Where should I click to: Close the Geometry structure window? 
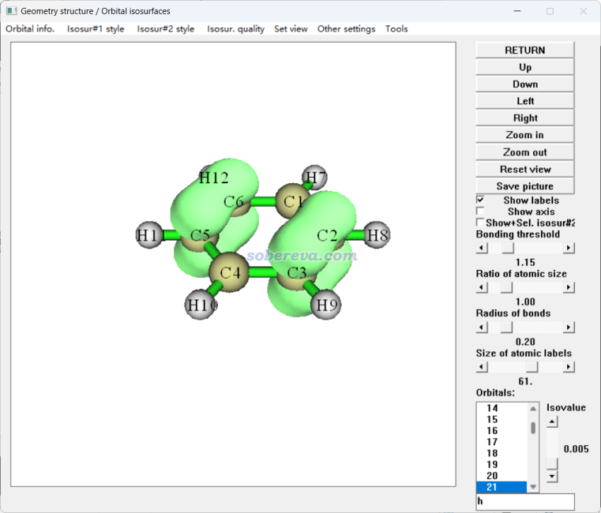[583, 11]
